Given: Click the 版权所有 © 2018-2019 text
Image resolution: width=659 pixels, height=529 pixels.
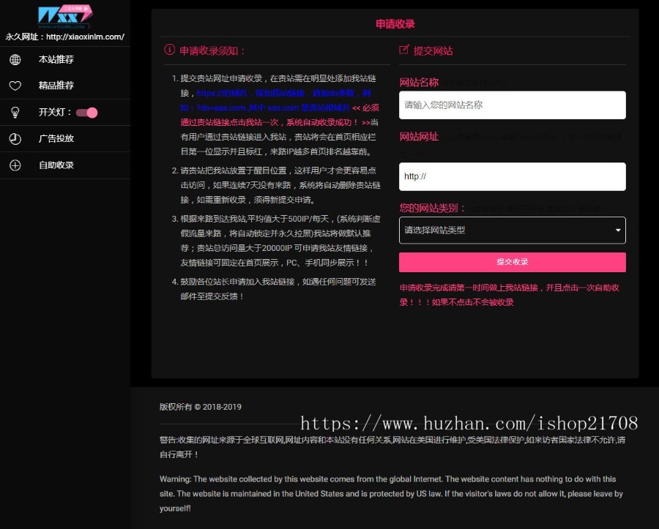Looking at the screenshot, I should pos(201,407).
